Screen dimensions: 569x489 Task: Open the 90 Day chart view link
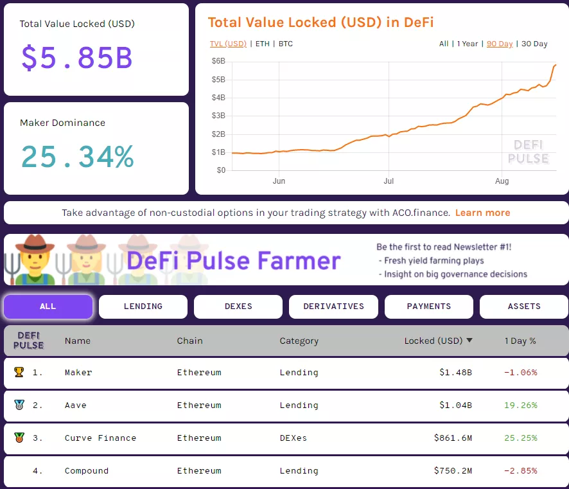click(x=500, y=44)
